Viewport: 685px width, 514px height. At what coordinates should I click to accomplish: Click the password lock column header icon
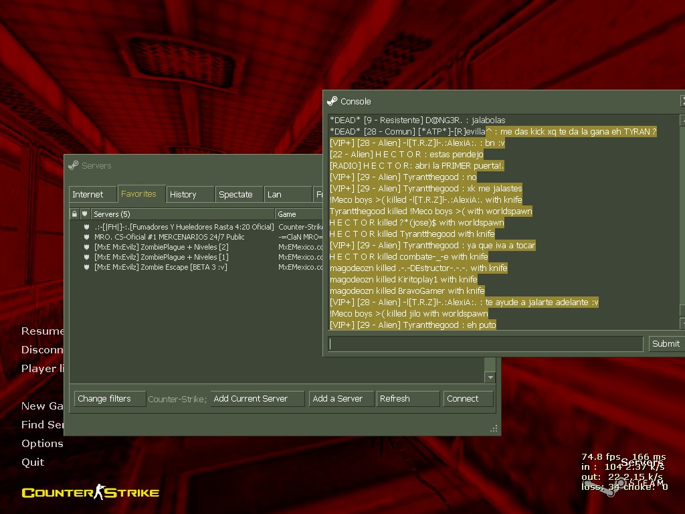coord(74,213)
